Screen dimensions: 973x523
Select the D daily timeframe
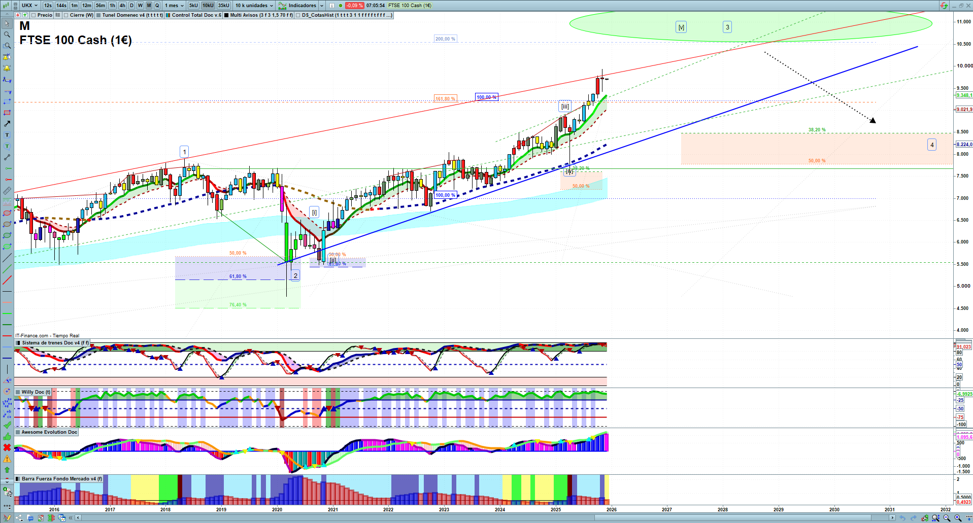point(131,6)
